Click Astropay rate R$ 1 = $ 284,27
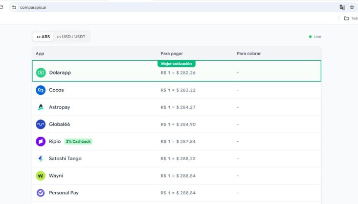 tap(178, 107)
